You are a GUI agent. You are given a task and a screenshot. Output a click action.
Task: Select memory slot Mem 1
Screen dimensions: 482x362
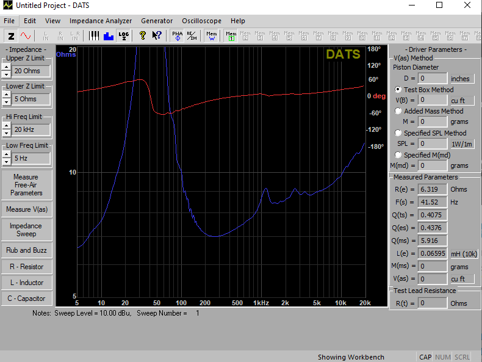[x=231, y=36]
